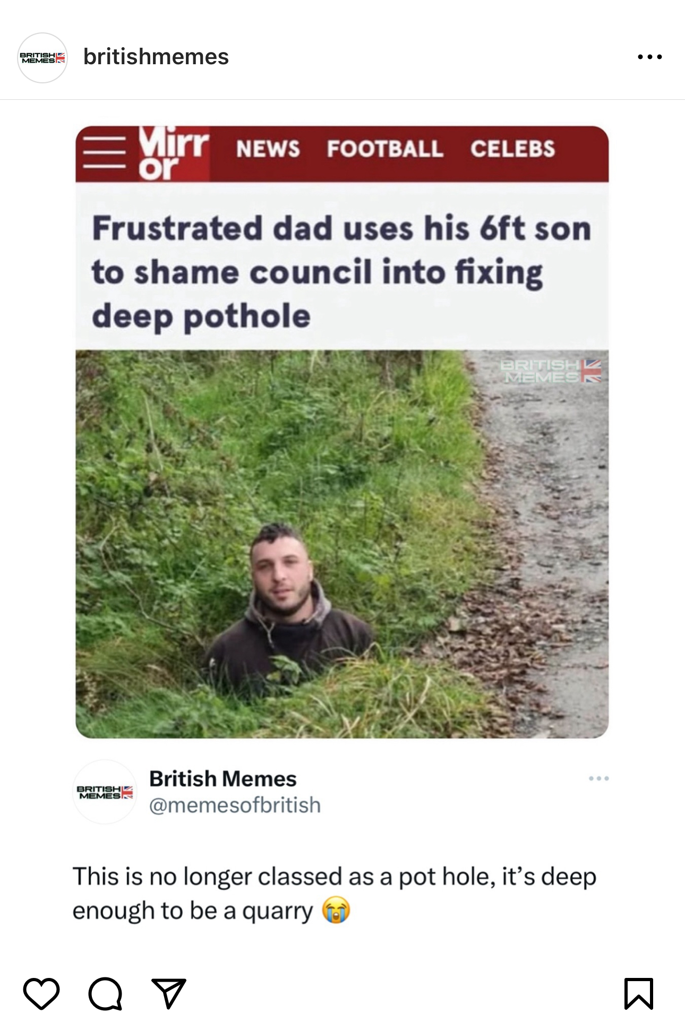Select CELEBS tab in Mirror header
The height and width of the screenshot is (1022, 685).
pos(512,149)
